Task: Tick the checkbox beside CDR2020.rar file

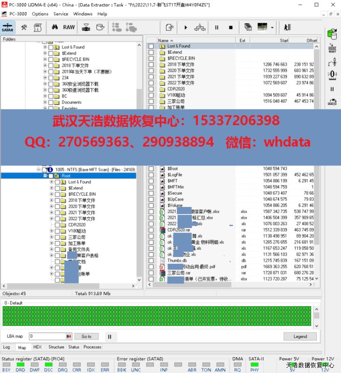Action: 151,230
